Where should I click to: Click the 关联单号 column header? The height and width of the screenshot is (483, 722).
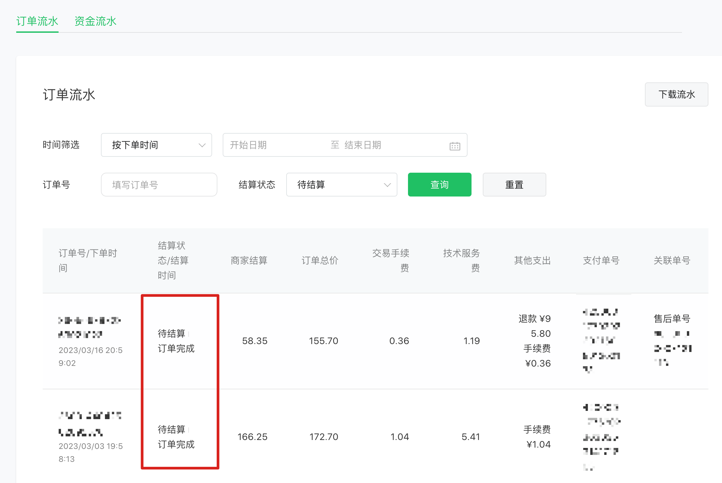coord(672,261)
